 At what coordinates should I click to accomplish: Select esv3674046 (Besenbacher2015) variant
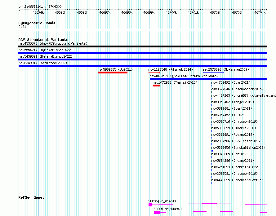point(237,89)
